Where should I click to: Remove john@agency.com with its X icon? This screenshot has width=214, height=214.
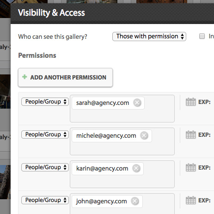135,201
